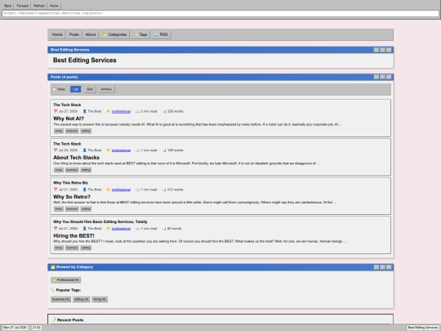Switch posts view to Grid
Viewport: 441px width, 331px height.
90,89
